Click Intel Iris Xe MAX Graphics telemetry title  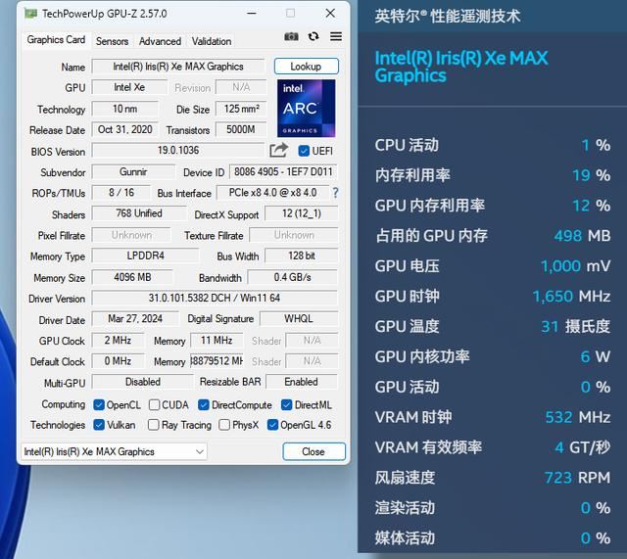(461, 67)
